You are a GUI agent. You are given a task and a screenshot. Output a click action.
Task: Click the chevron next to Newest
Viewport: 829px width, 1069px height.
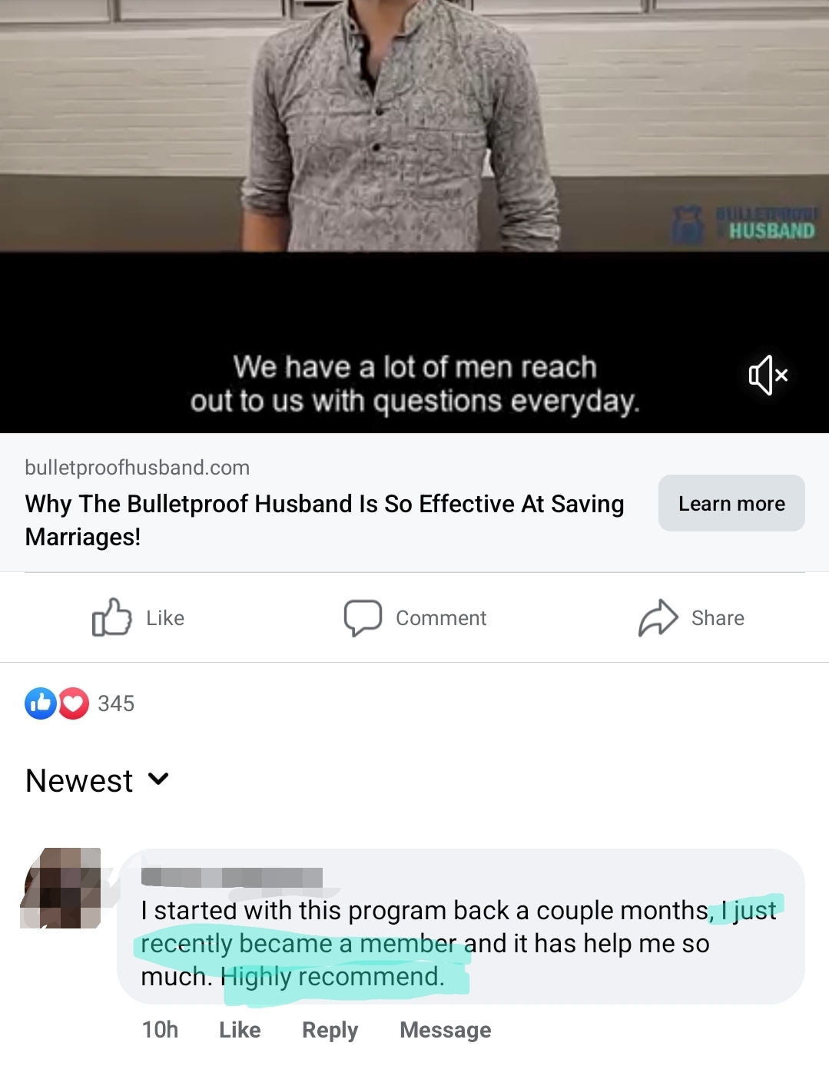[x=158, y=779]
